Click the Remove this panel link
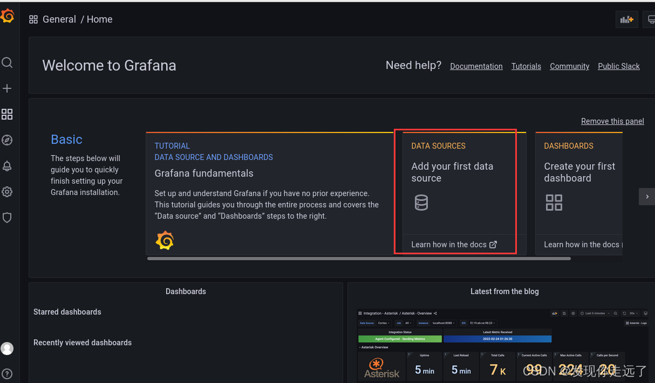655x383 pixels. click(612, 121)
